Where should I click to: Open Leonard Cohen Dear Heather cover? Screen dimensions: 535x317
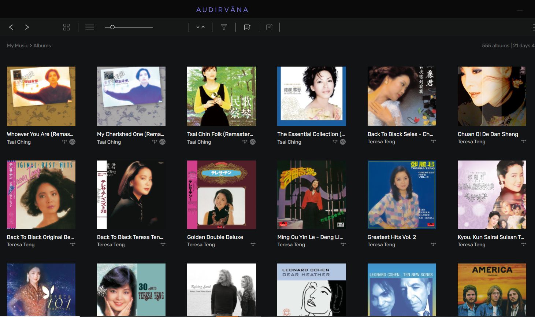click(x=312, y=290)
